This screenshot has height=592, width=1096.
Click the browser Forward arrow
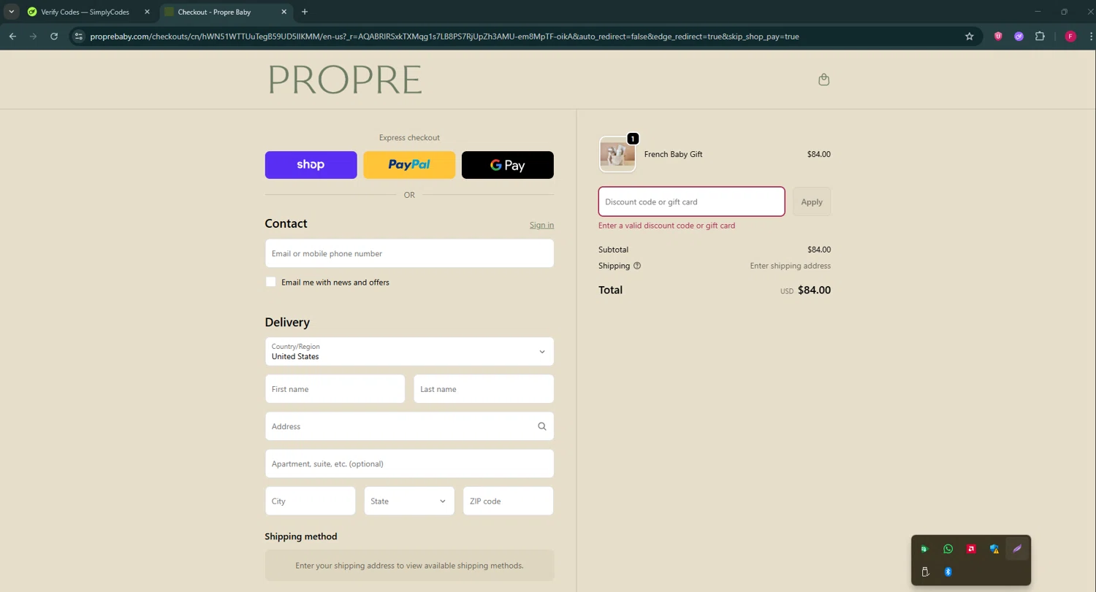tap(33, 36)
